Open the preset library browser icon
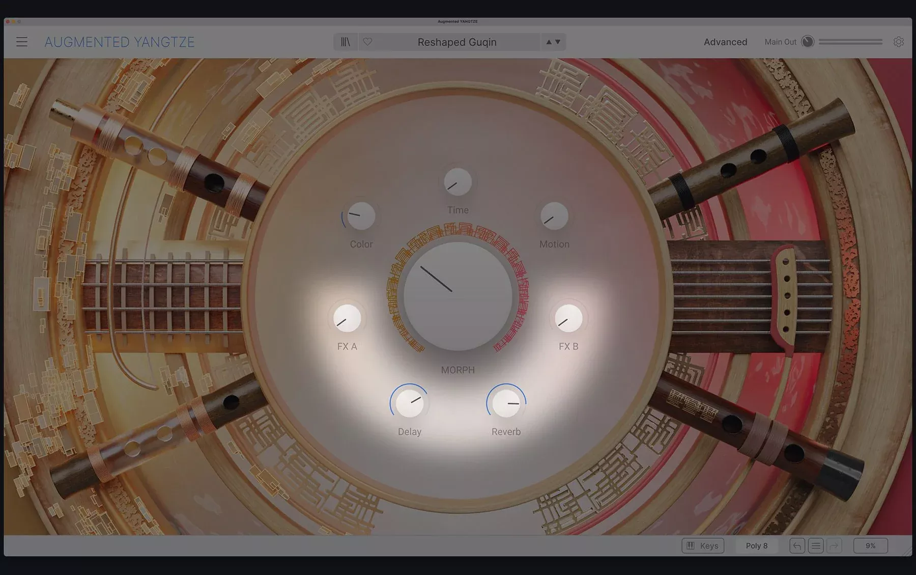The width and height of the screenshot is (916, 575). point(346,42)
